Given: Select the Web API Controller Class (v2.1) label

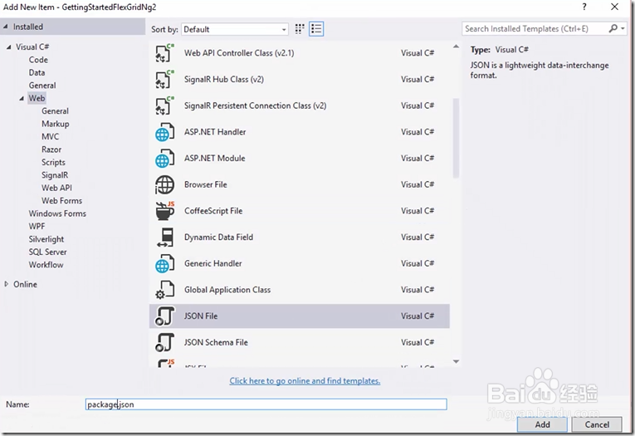Looking at the screenshot, I should (239, 53).
